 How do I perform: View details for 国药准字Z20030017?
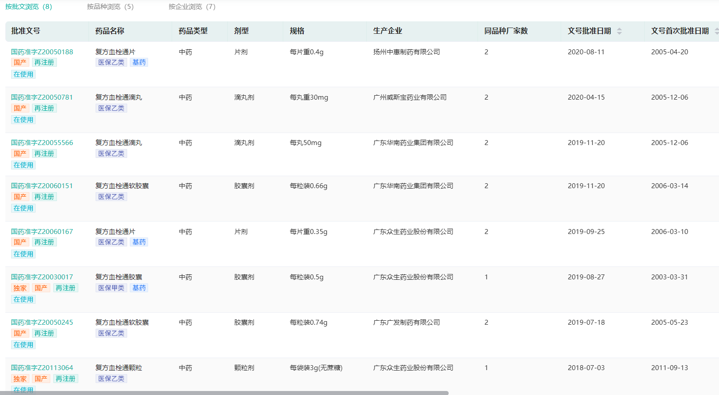[42, 277]
